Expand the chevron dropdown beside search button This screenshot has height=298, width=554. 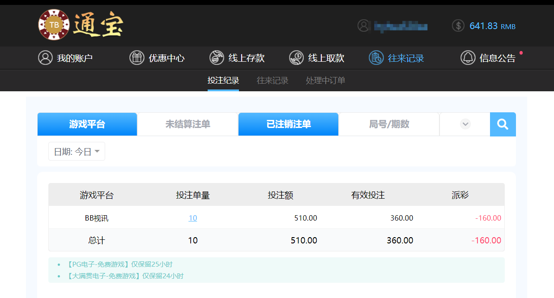point(465,124)
